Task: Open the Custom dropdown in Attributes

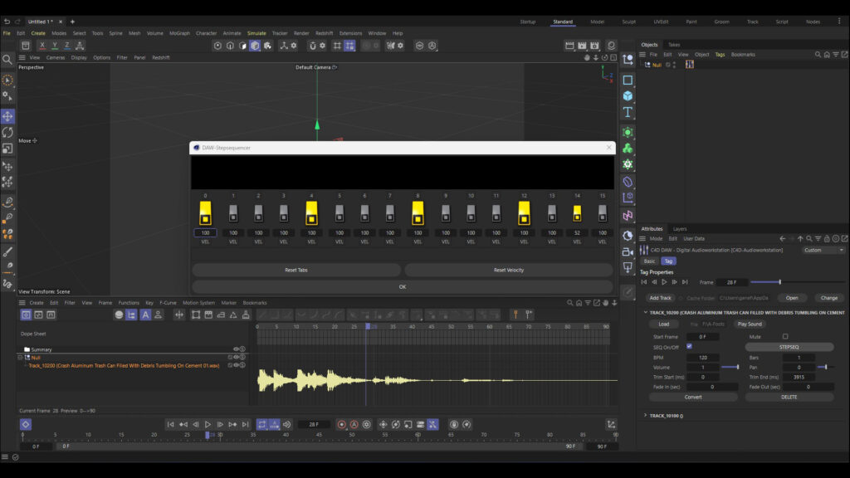Action: click(x=823, y=251)
